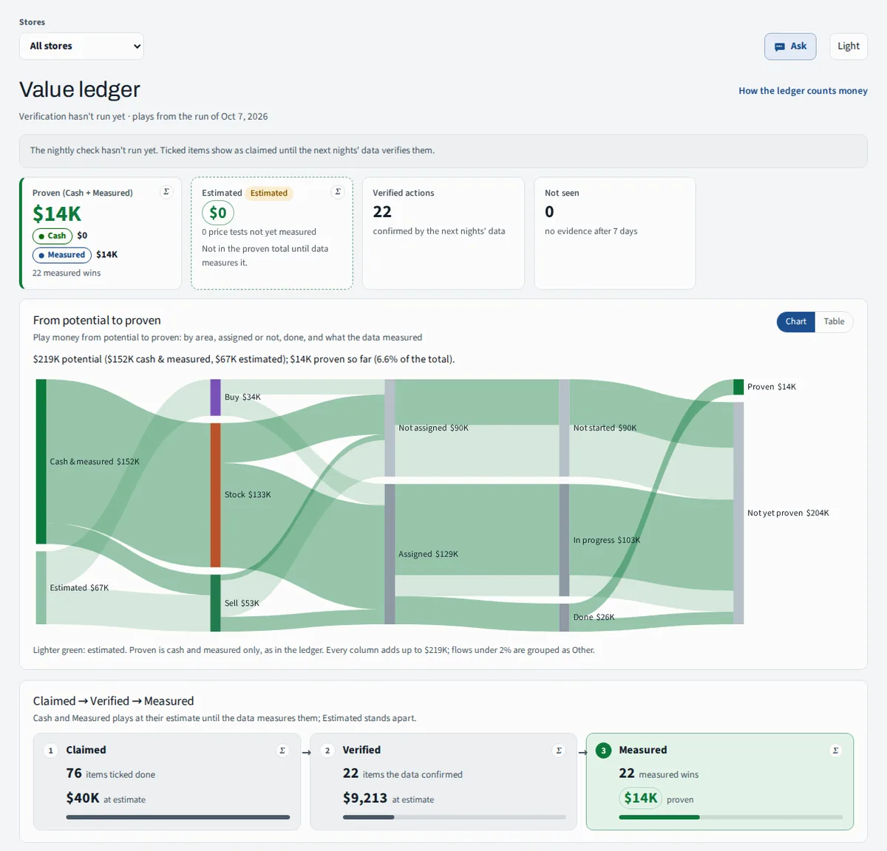Select the orange Stock $133K node

pos(215,495)
